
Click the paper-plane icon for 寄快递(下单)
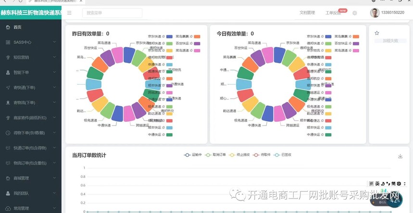pos(8,88)
